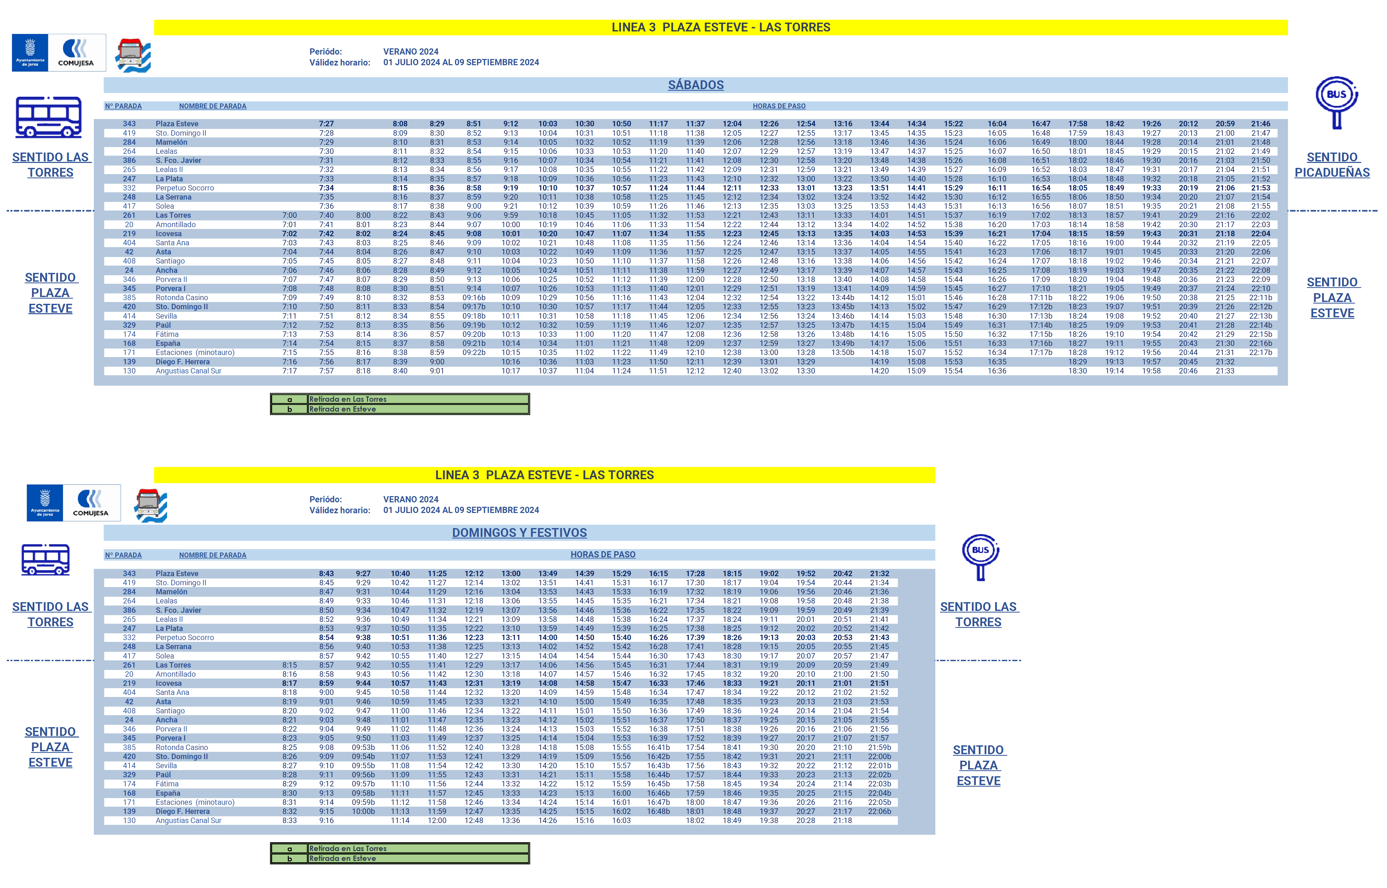1387x888 pixels.
Task: Select the '22:06b' time cell
Action: click(x=880, y=811)
